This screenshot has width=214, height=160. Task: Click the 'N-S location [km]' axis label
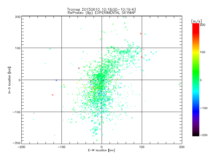coord(9,80)
